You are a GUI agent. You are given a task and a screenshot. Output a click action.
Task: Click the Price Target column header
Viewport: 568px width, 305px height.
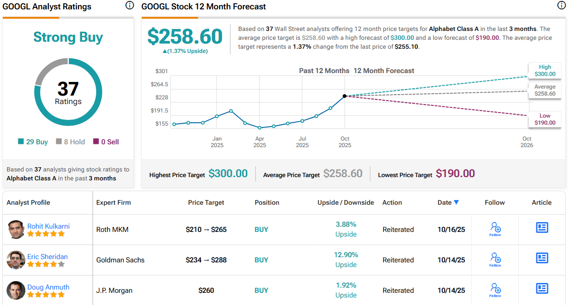206,203
